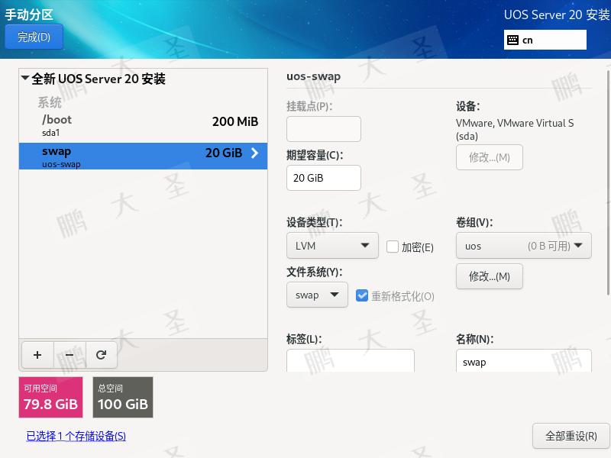Collapse the 全新 UOS Server 20 安装 tree
Viewport: 611px width, 458px height.
tap(25, 78)
